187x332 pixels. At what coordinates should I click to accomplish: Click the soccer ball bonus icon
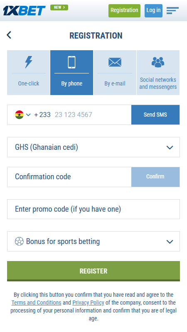click(x=19, y=242)
